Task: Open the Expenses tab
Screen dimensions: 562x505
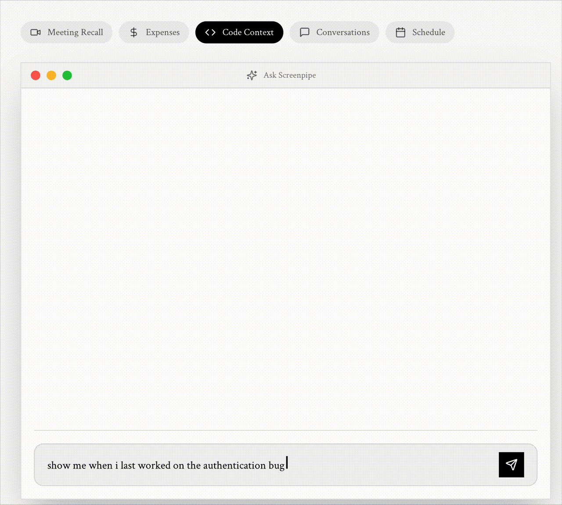Action: pos(154,32)
